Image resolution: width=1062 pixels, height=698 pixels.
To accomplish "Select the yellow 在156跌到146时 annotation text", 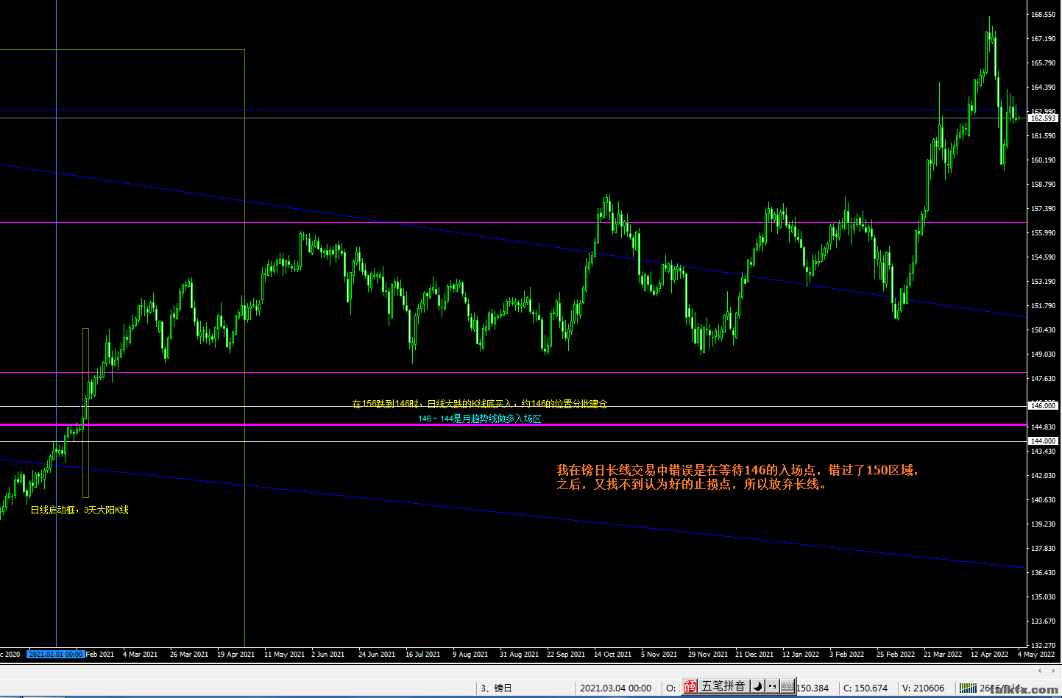I will pos(480,404).
